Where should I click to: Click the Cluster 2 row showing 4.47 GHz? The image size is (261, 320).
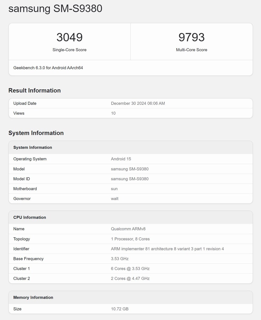pos(130,278)
